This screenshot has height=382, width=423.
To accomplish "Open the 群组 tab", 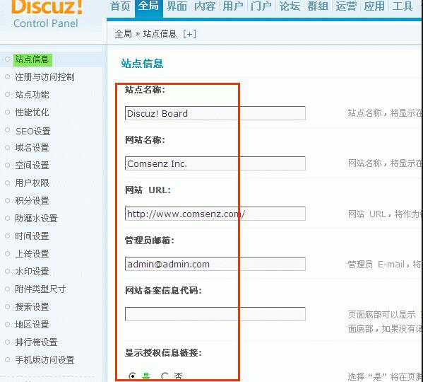I will 318,6.
